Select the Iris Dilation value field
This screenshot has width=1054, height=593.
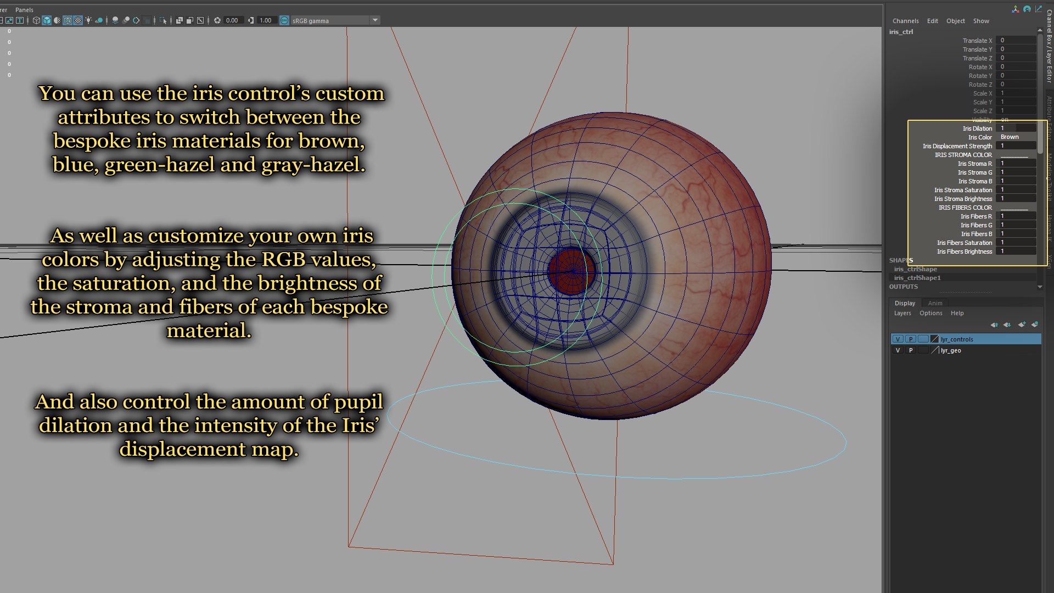click(1016, 128)
